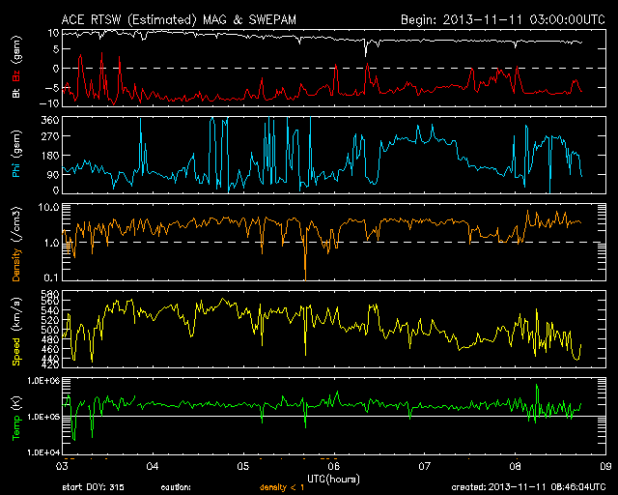Viewport: 618px width, 495px height.
Task: Click the '09' hour tick label
Action: 605,467
